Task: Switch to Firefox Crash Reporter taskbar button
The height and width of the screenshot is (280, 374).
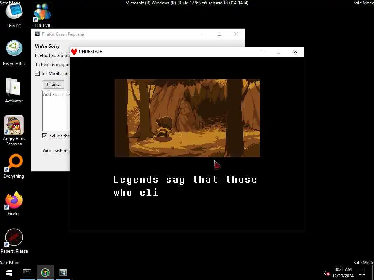Action: [x=63, y=273]
